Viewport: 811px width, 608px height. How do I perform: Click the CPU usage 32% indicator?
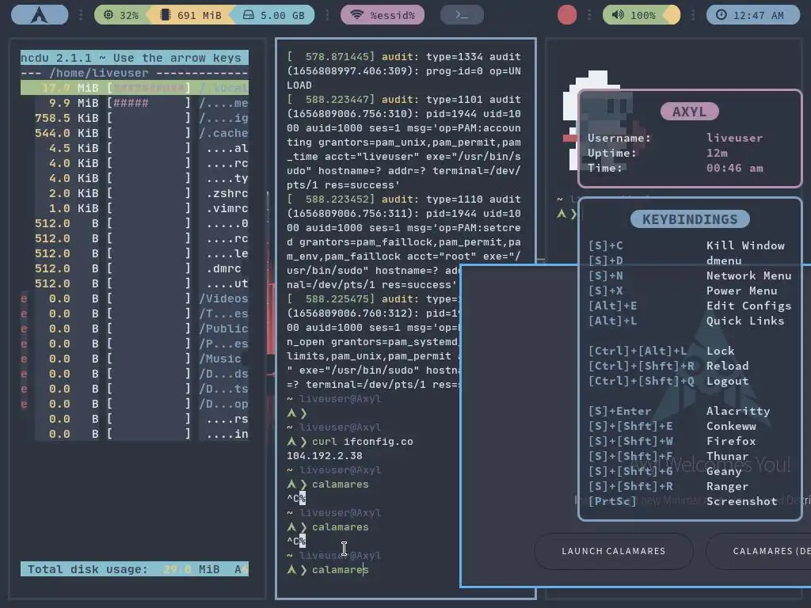(121, 15)
